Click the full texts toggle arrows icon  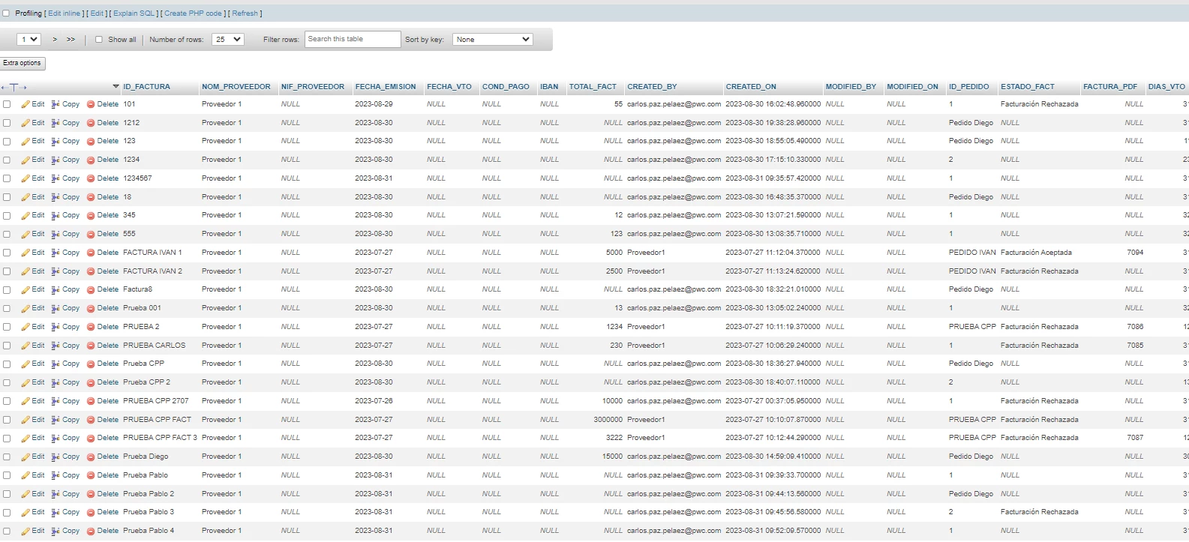pos(14,88)
